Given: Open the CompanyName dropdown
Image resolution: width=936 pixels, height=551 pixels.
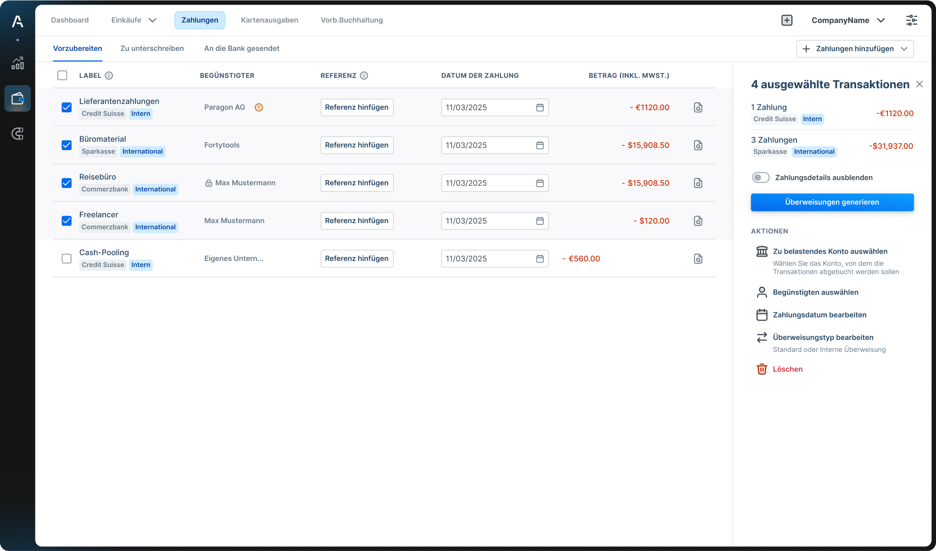Looking at the screenshot, I should click(881, 20).
